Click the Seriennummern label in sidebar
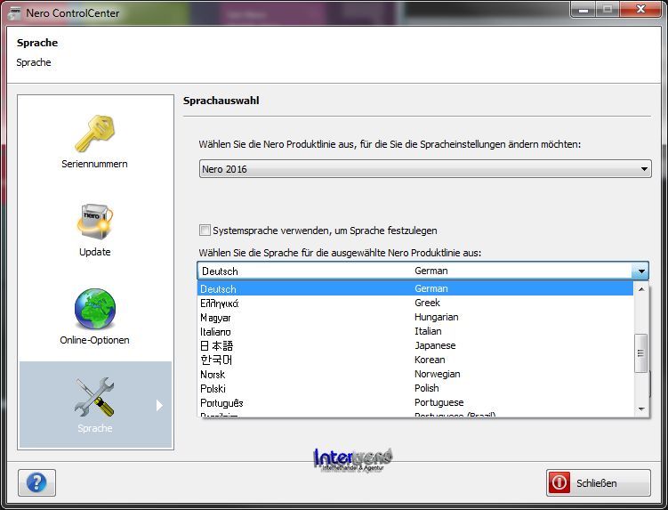This screenshot has width=668, height=510. (94, 164)
